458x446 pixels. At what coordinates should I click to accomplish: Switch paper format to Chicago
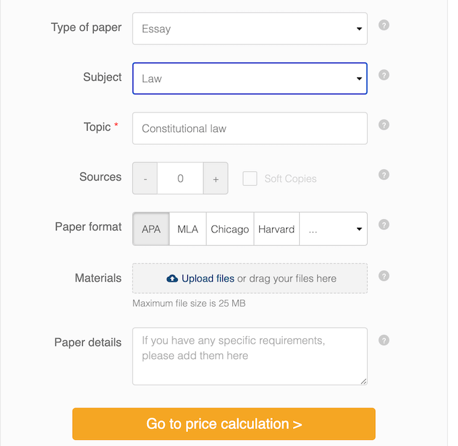click(230, 229)
